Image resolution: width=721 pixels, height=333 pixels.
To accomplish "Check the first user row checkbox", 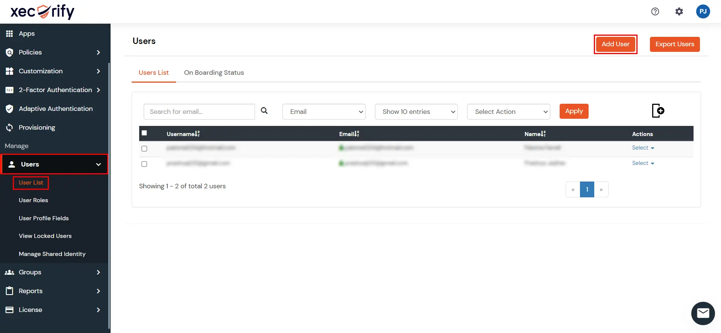I will point(144,148).
